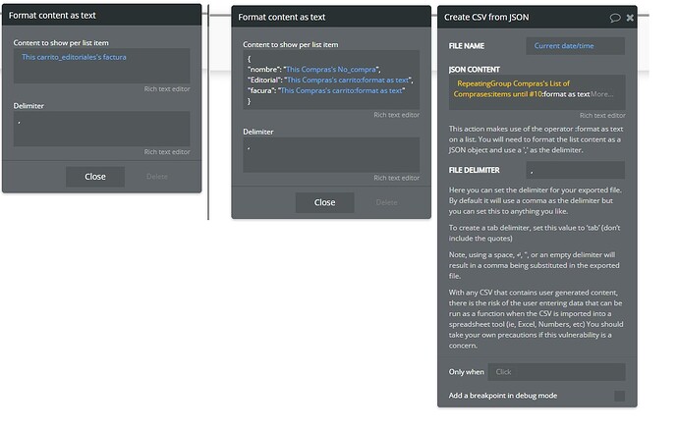Enable the breakpoint in debug mode checkbox
Viewport: 678px width, 434px height.
click(619, 396)
